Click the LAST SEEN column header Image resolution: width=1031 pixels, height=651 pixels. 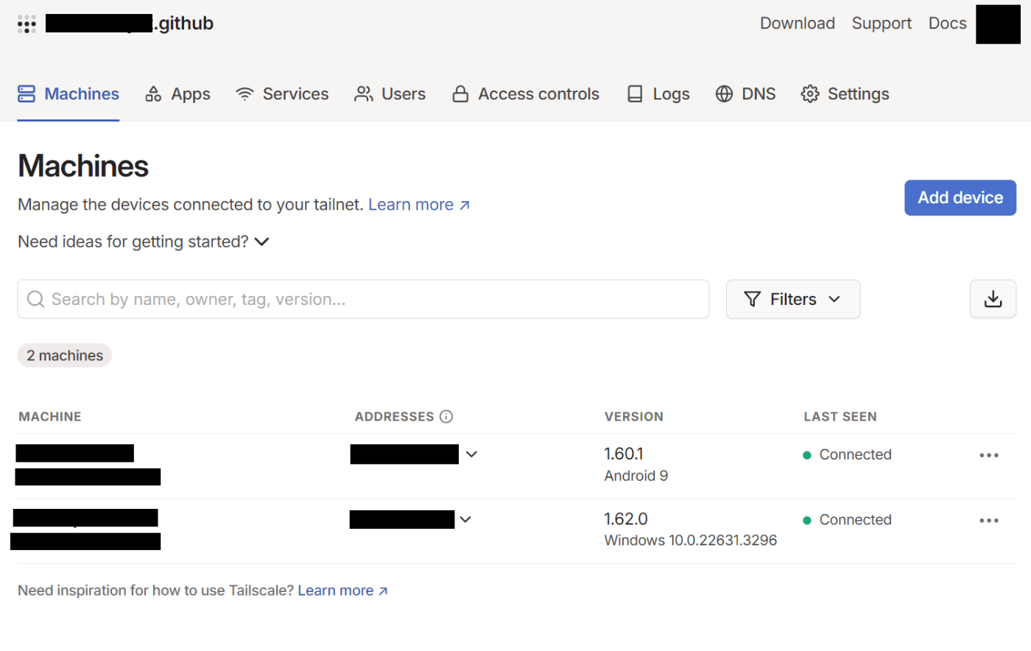click(x=840, y=417)
